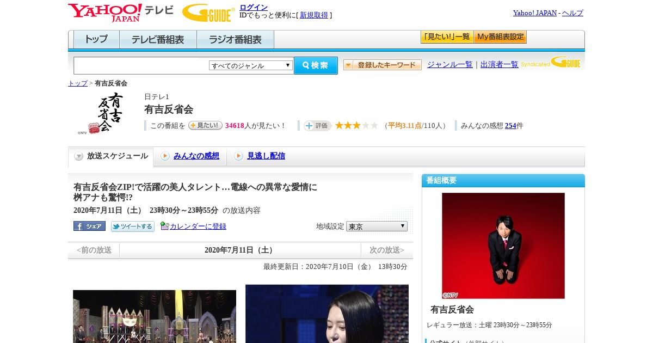
Task: Click the 34618 want-to-watch count
Action: [235, 126]
